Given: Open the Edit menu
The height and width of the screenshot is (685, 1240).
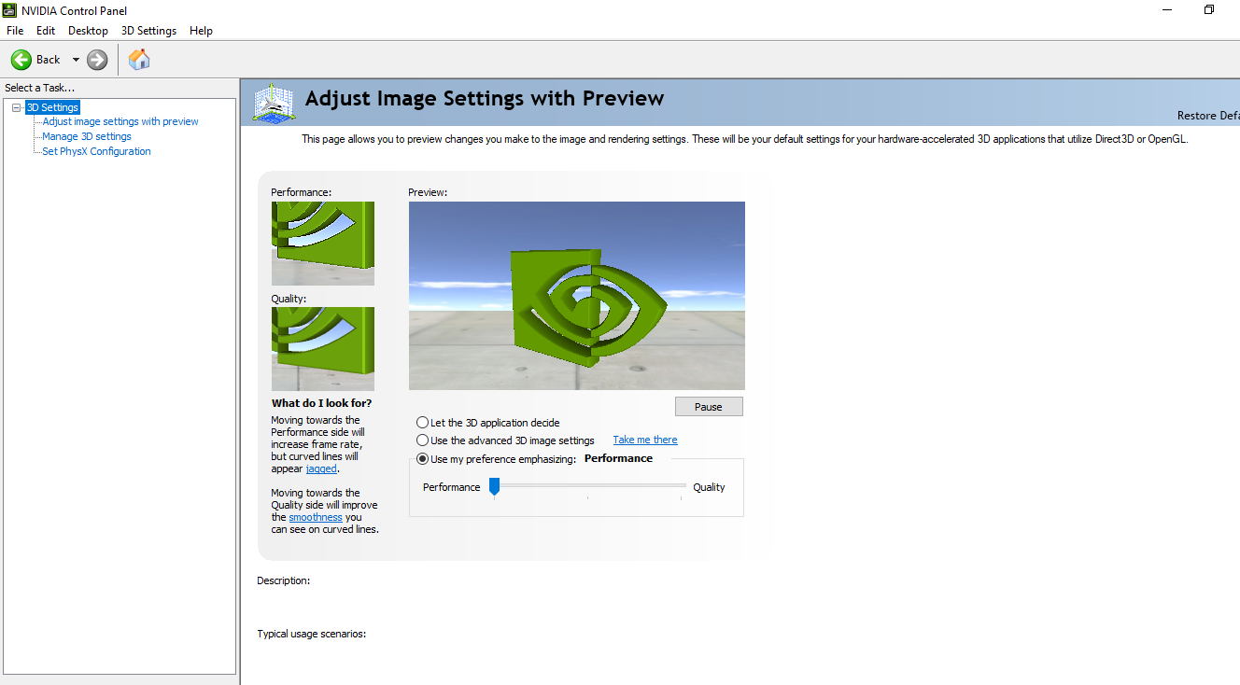Looking at the screenshot, I should [x=46, y=31].
